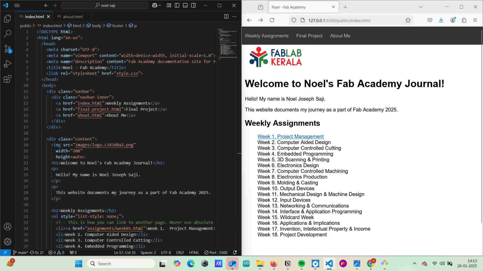Enable the UTF-8 encoding status bar item
The width and height of the screenshot is (483, 271).
(x=166, y=252)
